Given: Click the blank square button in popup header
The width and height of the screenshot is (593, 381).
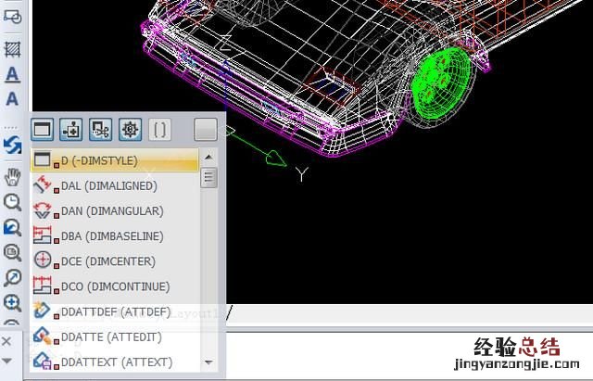Looking at the screenshot, I should [205, 129].
